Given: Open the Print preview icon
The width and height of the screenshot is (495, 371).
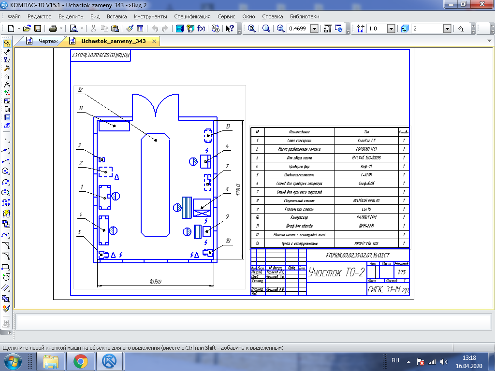Looking at the screenshot, I should point(73,29).
